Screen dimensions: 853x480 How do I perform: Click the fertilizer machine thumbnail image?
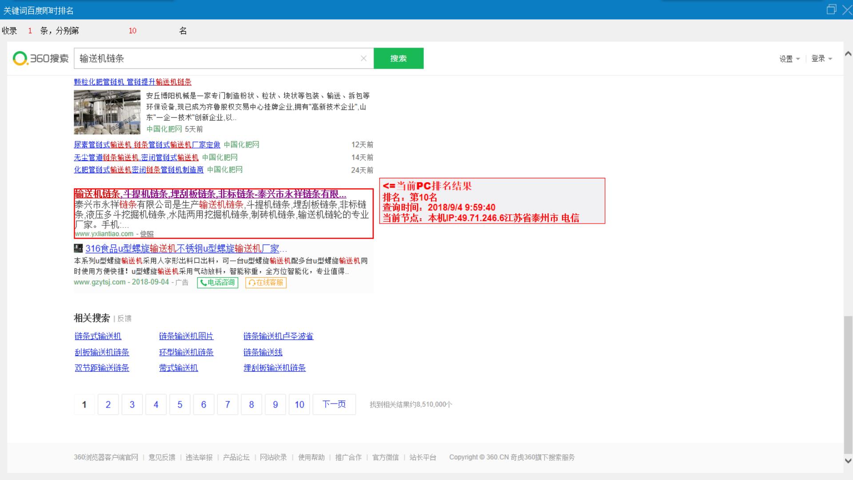pos(107,112)
